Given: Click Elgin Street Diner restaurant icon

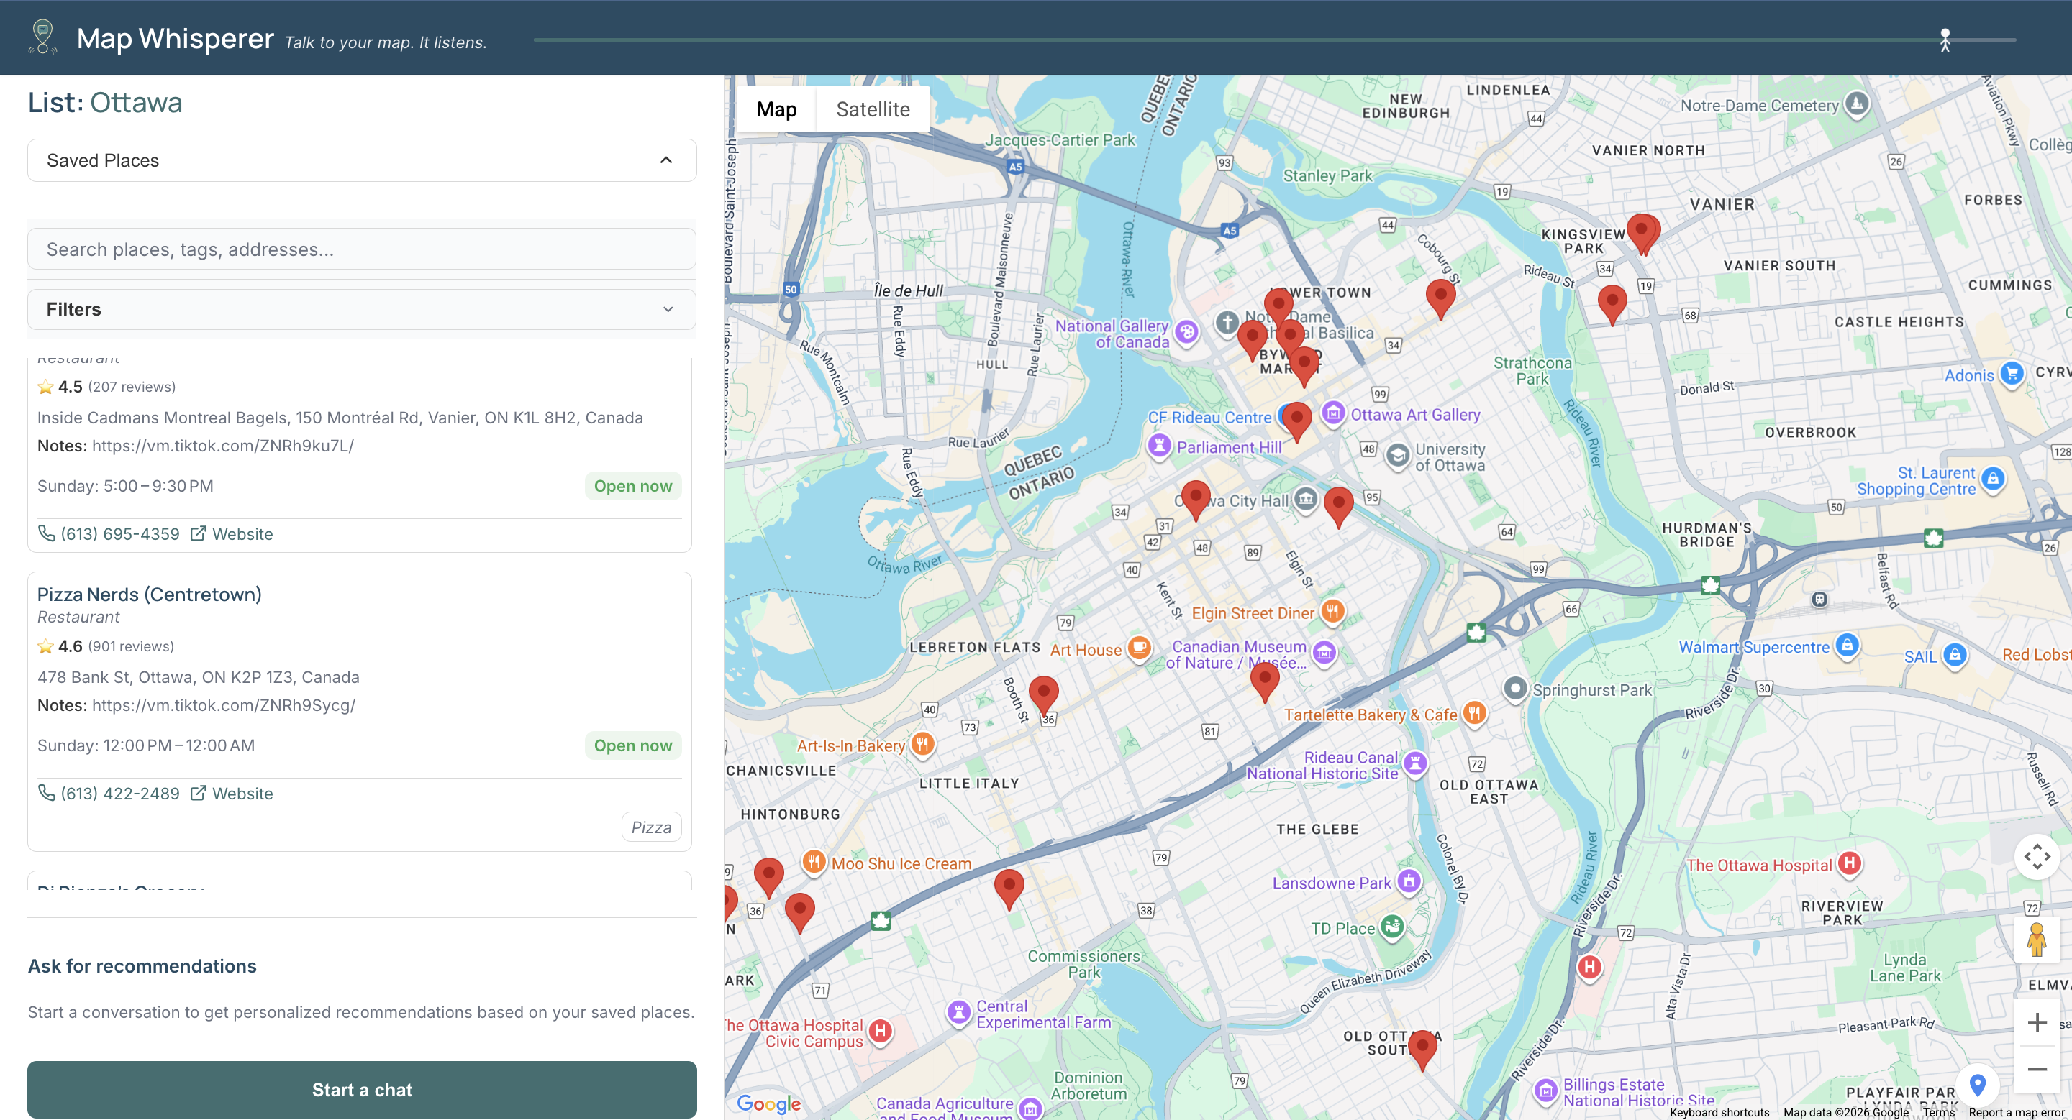Looking at the screenshot, I should tap(1332, 612).
